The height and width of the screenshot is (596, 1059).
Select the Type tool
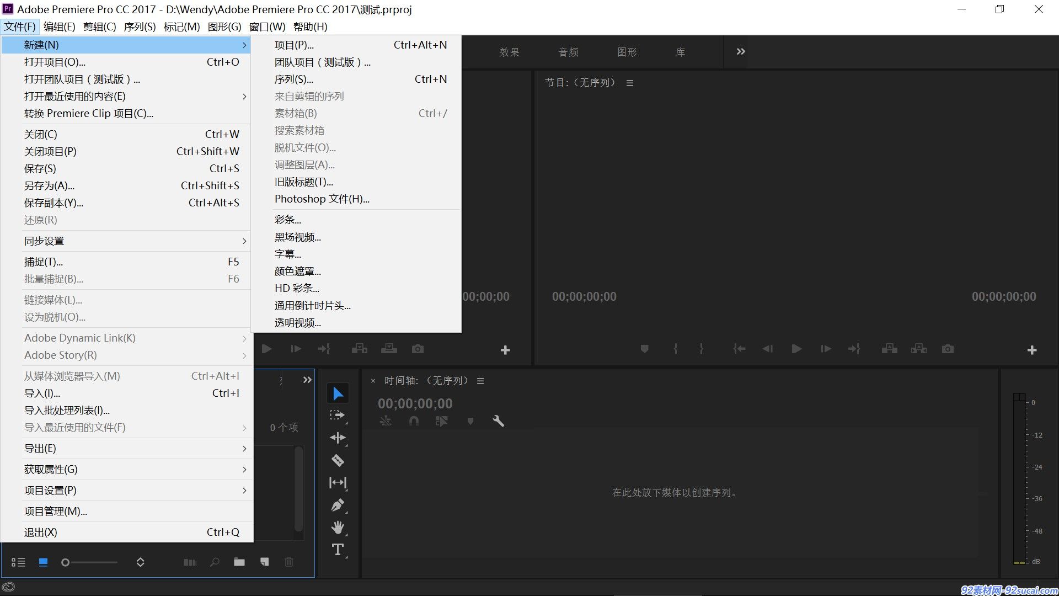[x=338, y=550]
